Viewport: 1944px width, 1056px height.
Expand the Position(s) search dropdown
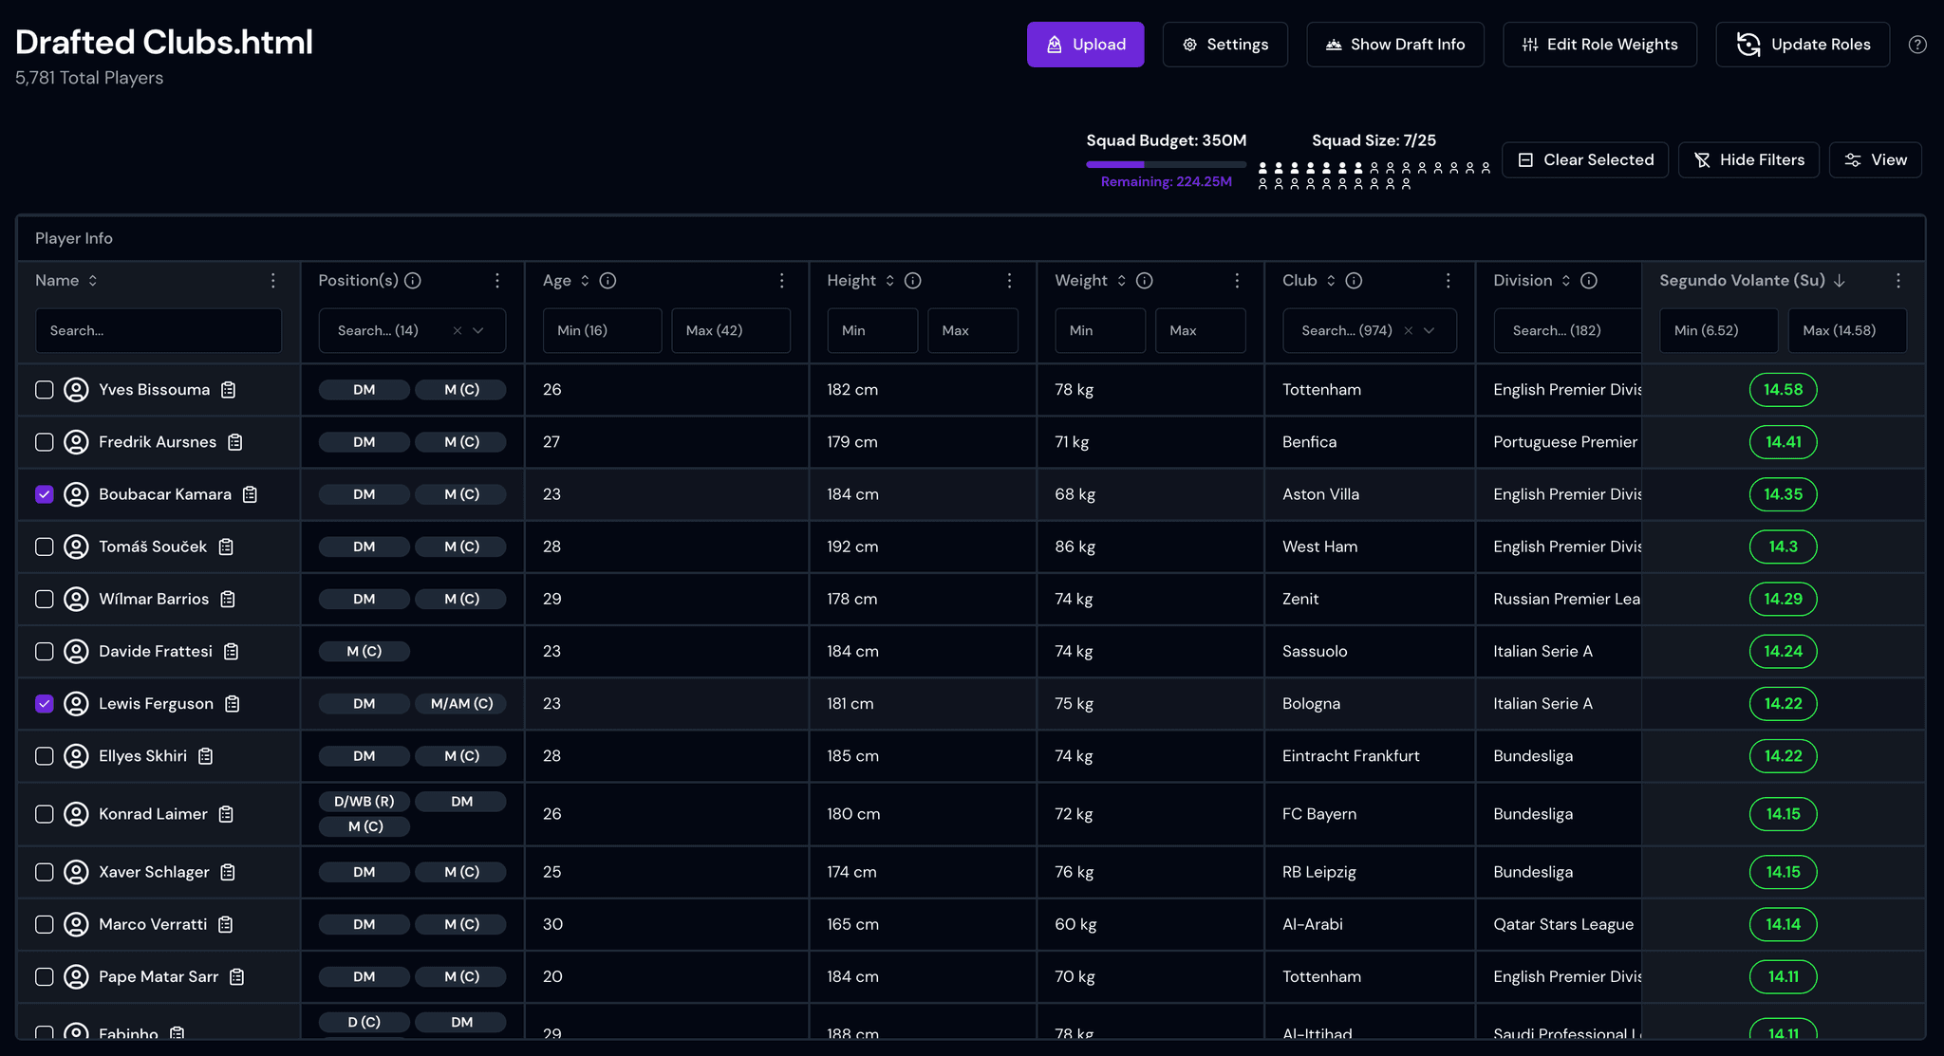[478, 331]
